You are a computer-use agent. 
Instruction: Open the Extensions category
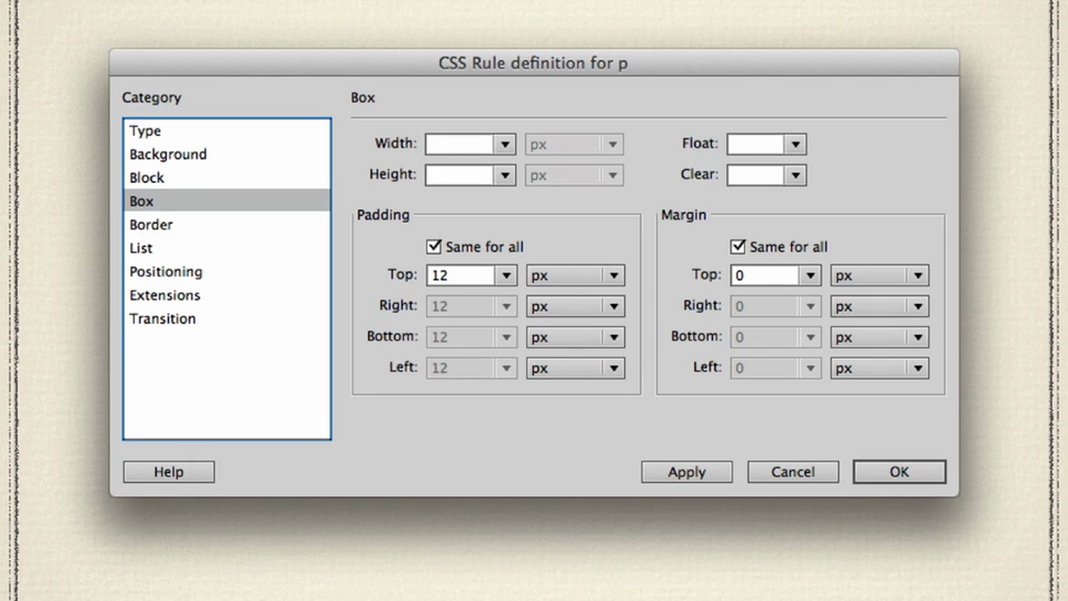164,295
